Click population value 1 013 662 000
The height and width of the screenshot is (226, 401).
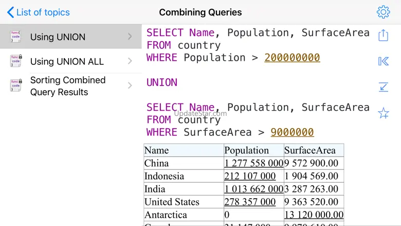point(253,189)
